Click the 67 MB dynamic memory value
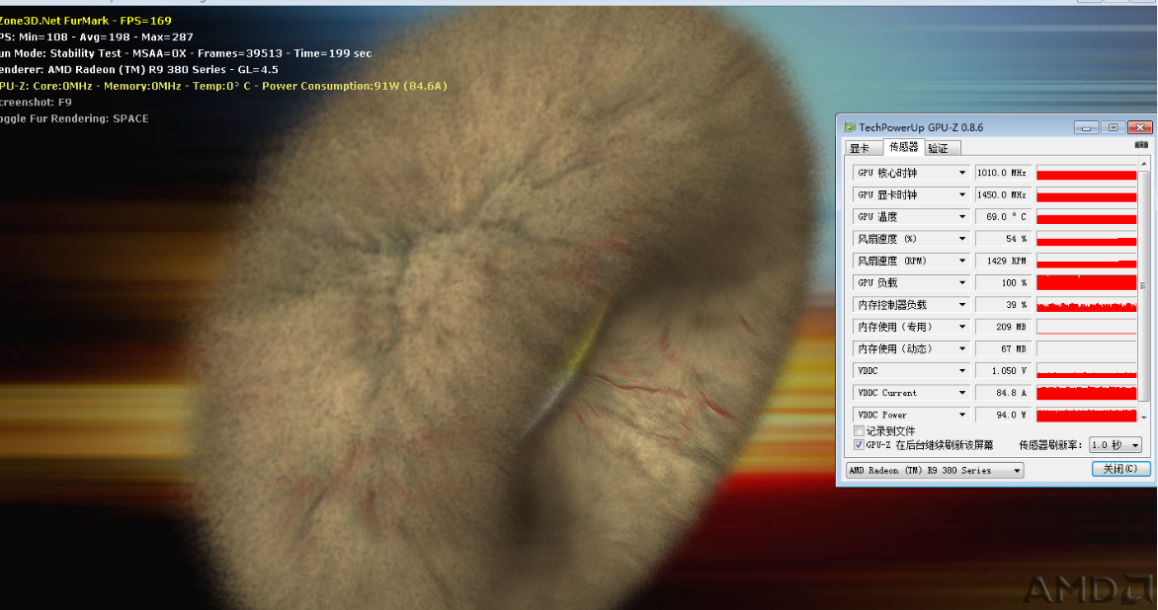The image size is (1158, 610). [x=1002, y=348]
